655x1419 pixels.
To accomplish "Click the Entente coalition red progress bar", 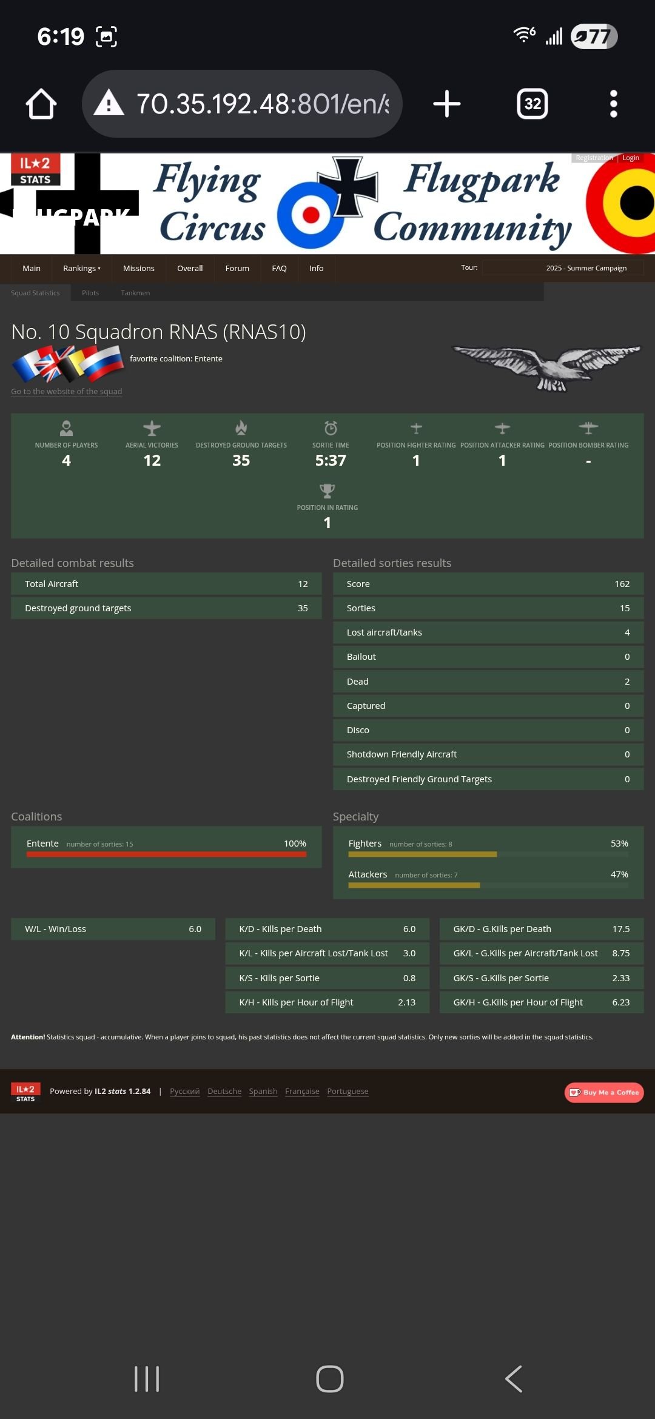I will coord(166,854).
